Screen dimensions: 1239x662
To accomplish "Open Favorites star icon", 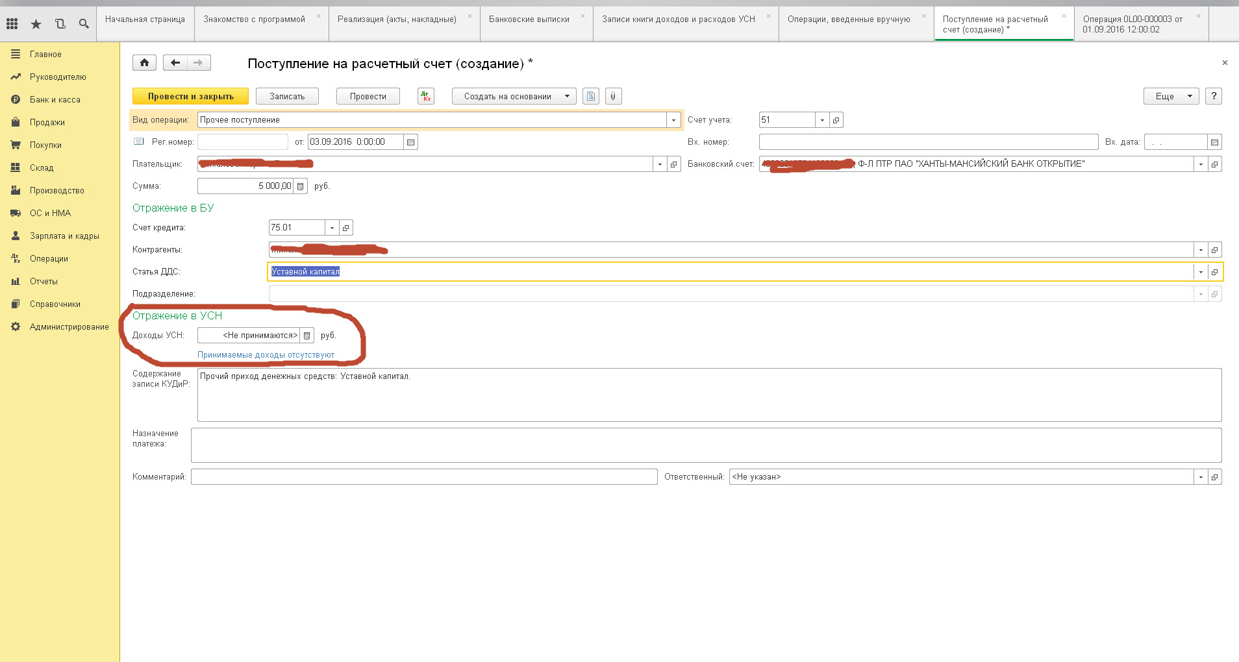I will pos(36,24).
